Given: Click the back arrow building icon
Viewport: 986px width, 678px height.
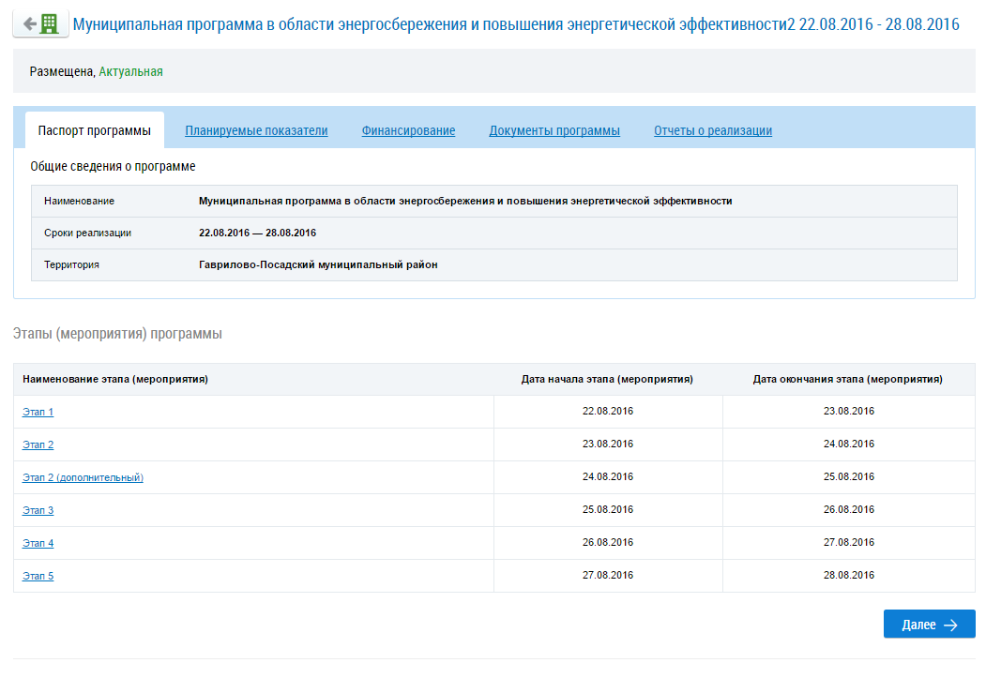Looking at the screenshot, I should pos(40,24).
